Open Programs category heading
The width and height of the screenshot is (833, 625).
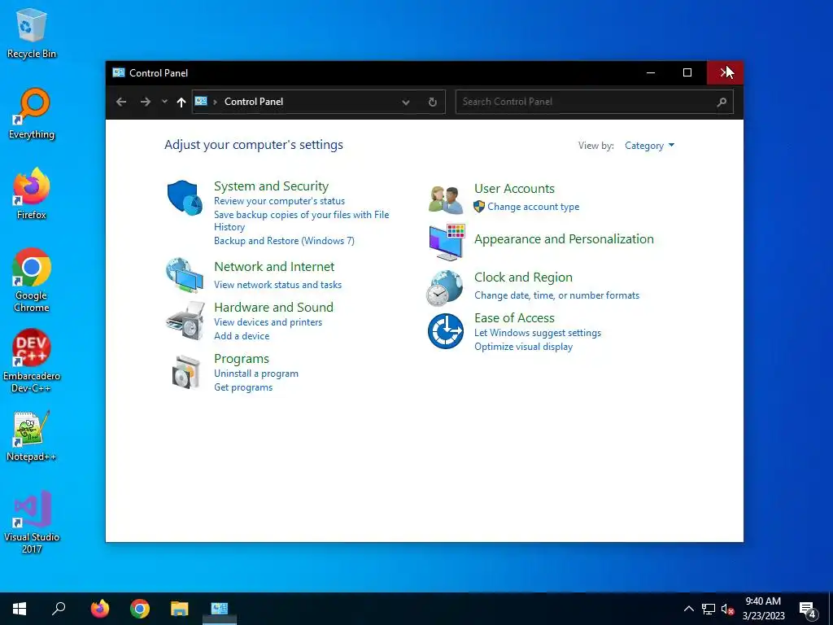241,359
